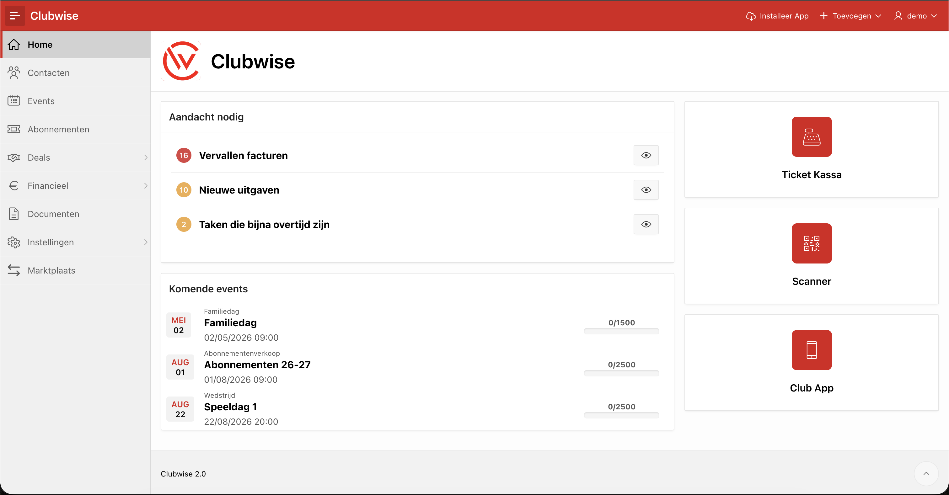The width and height of the screenshot is (949, 495).
Task: Click the AUG 01 date tile
Action: tap(180, 367)
